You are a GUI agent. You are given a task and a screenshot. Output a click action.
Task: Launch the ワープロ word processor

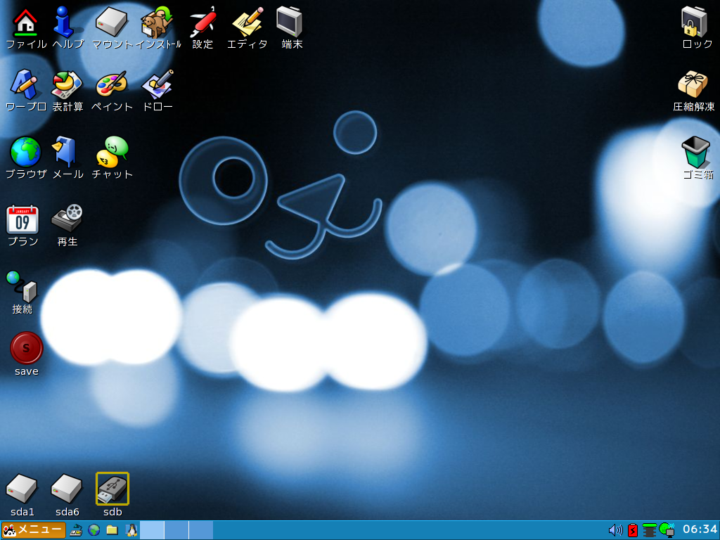(24, 84)
